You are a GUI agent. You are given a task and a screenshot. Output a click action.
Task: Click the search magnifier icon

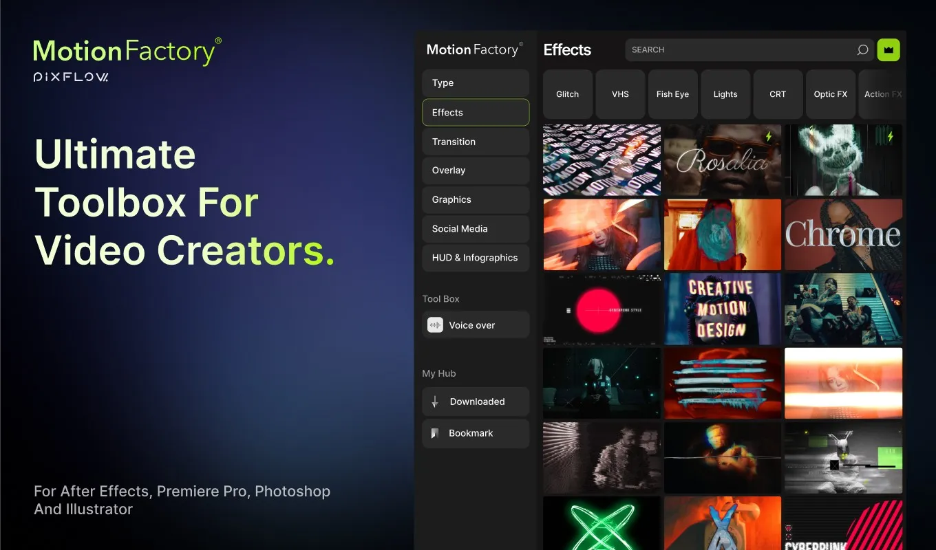pos(862,50)
